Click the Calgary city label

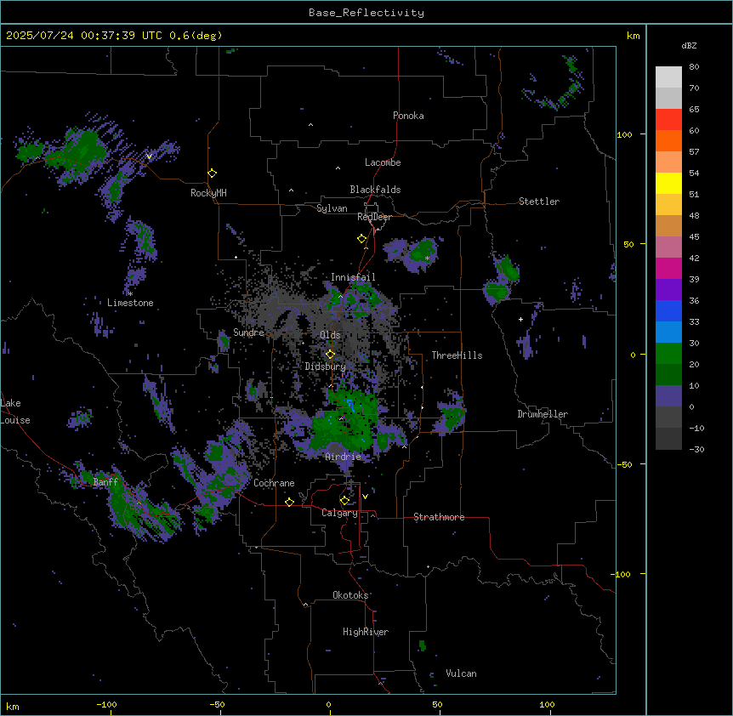(x=339, y=513)
